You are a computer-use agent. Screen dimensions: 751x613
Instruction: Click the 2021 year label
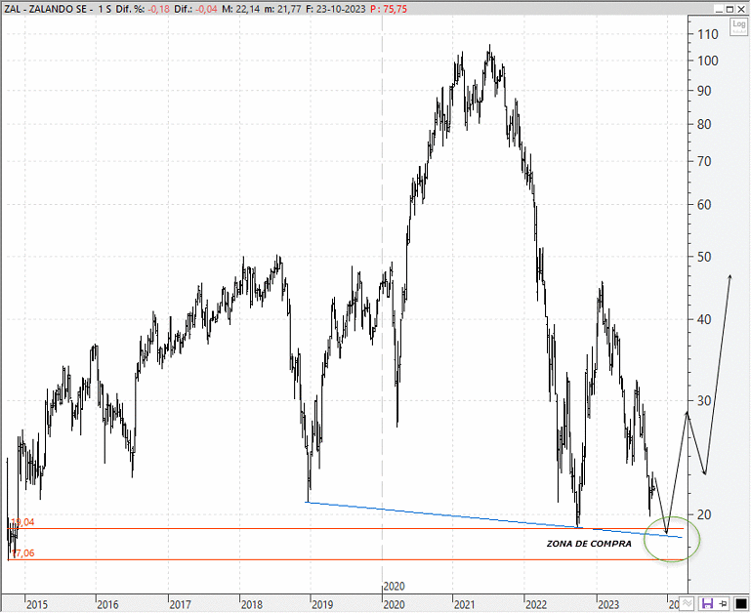point(464,605)
